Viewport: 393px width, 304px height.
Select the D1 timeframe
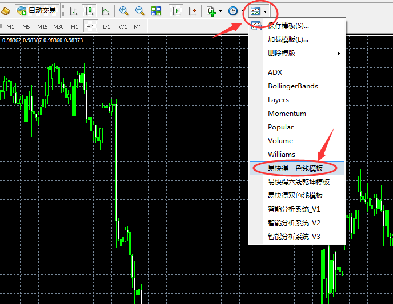click(x=106, y=27)
